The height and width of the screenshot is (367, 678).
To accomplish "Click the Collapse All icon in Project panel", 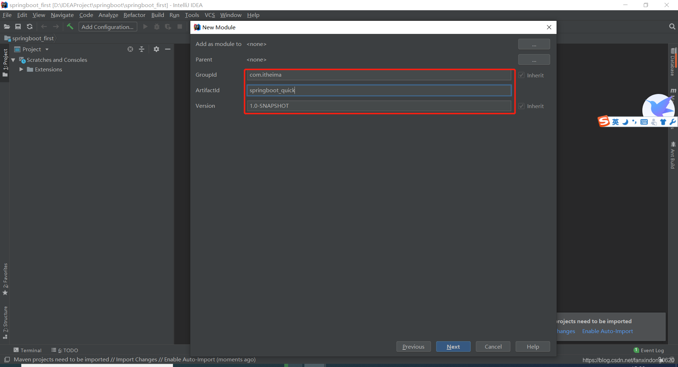I will (x=142, y=49).
